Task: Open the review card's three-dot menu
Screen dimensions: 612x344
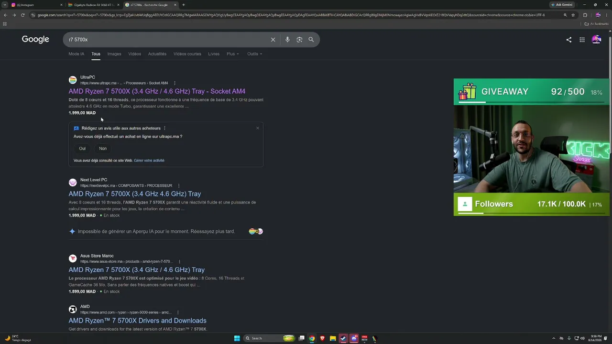Action: tap(164, 128)
